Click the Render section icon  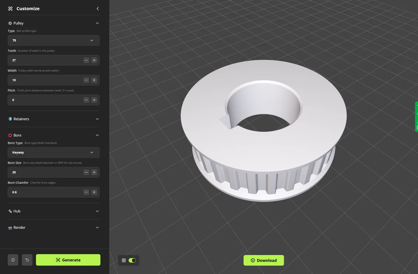[10, 228]
